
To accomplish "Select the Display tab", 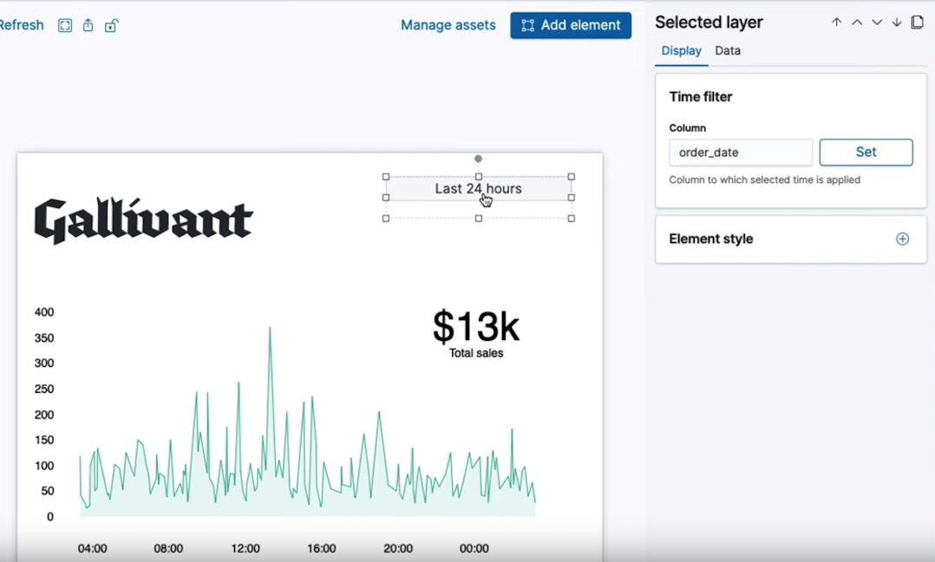I will coord(681,51).
